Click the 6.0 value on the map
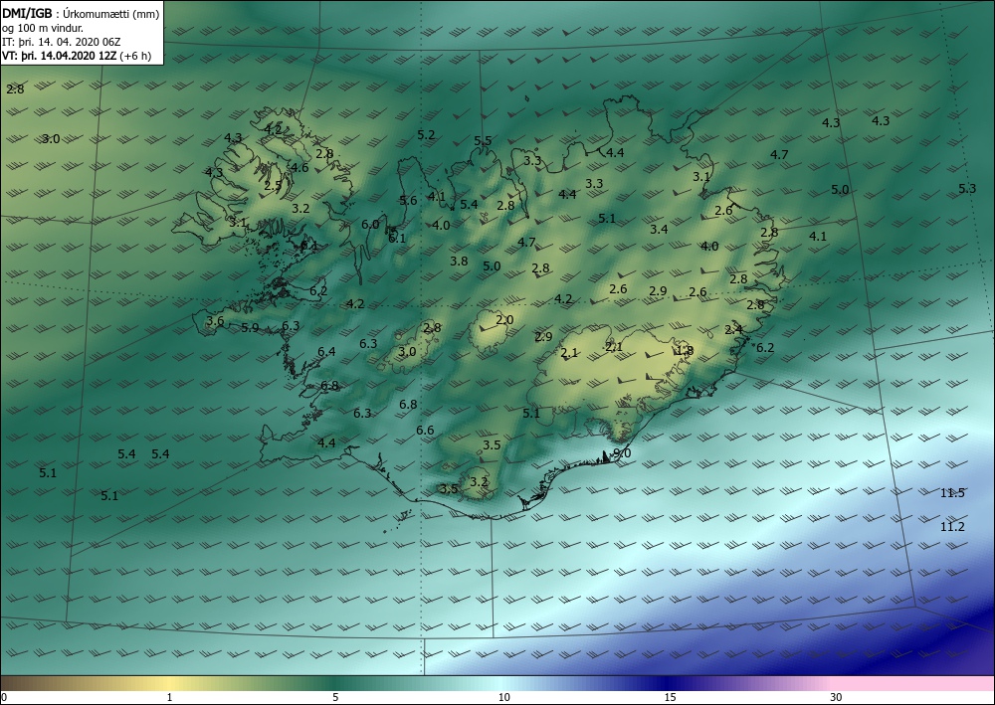995x705 pixels. click(370, 224)
